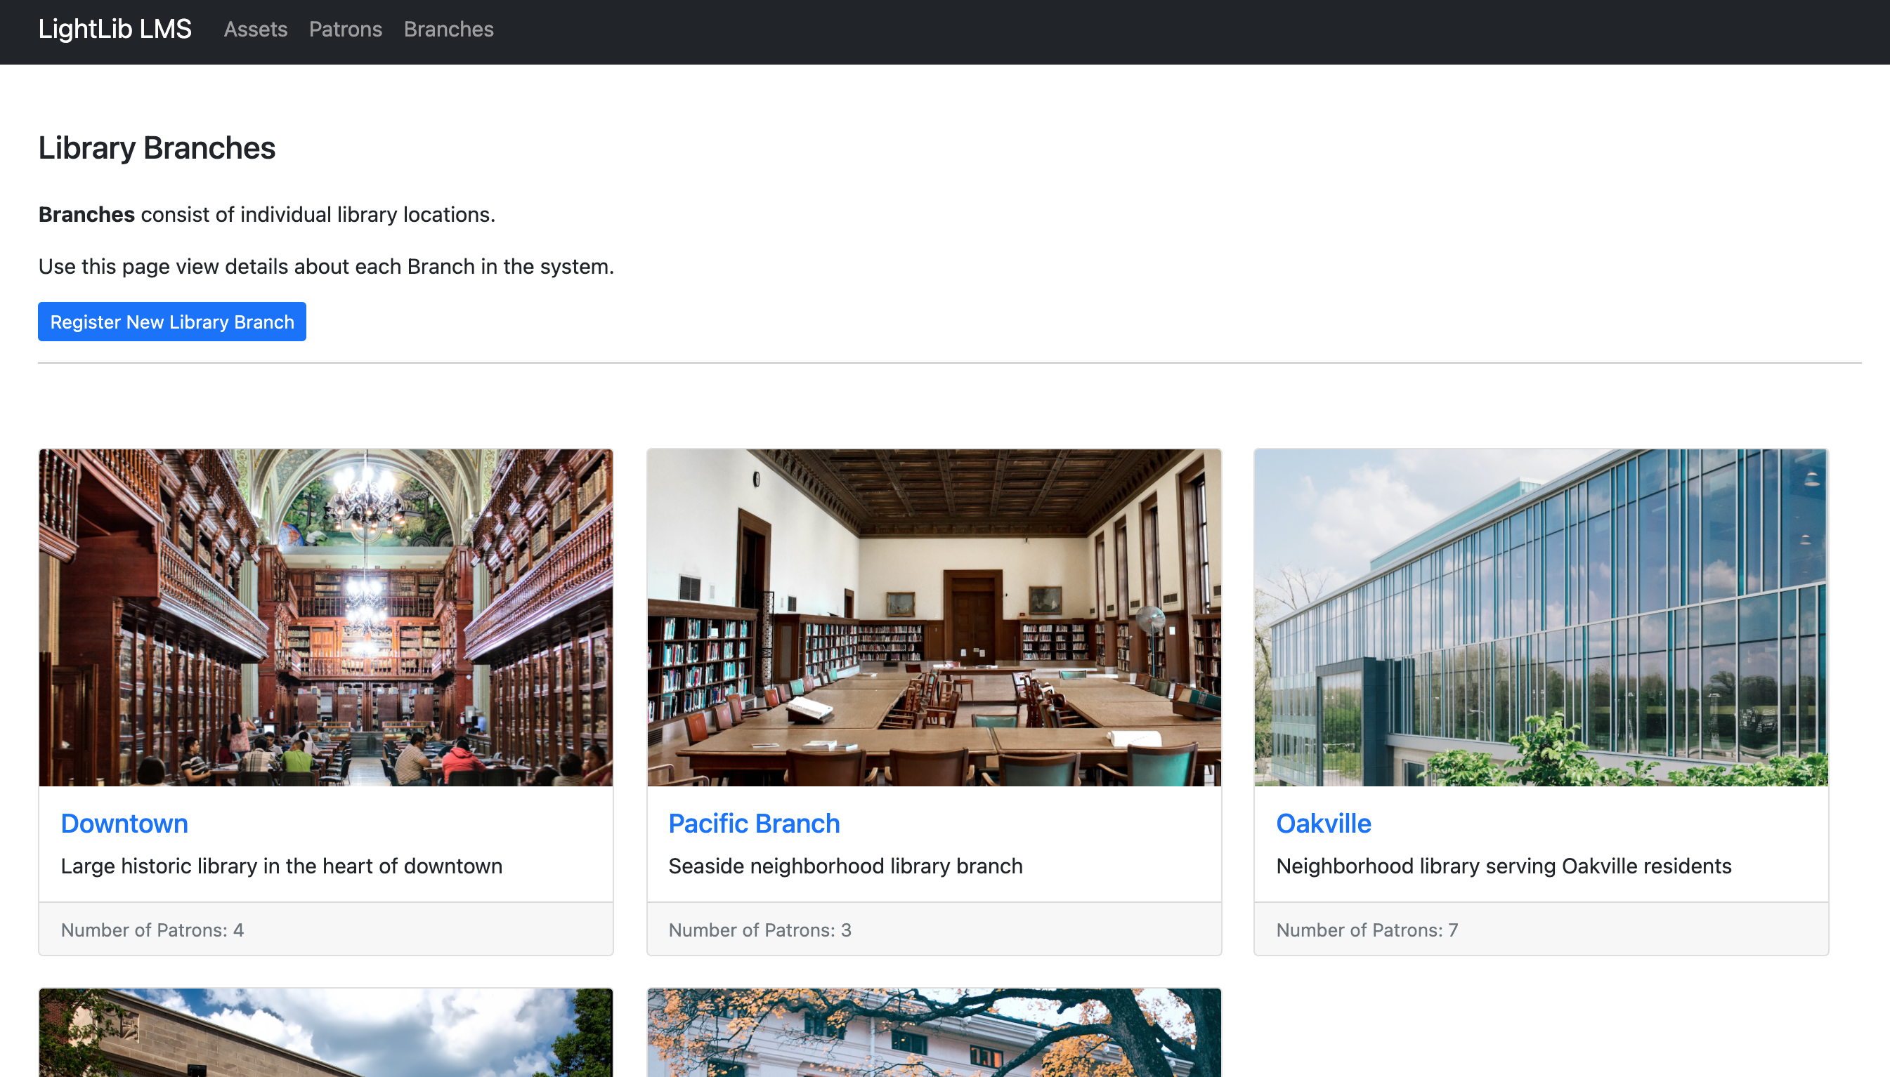Click the Seaside neighborhood library branch description

845,866
